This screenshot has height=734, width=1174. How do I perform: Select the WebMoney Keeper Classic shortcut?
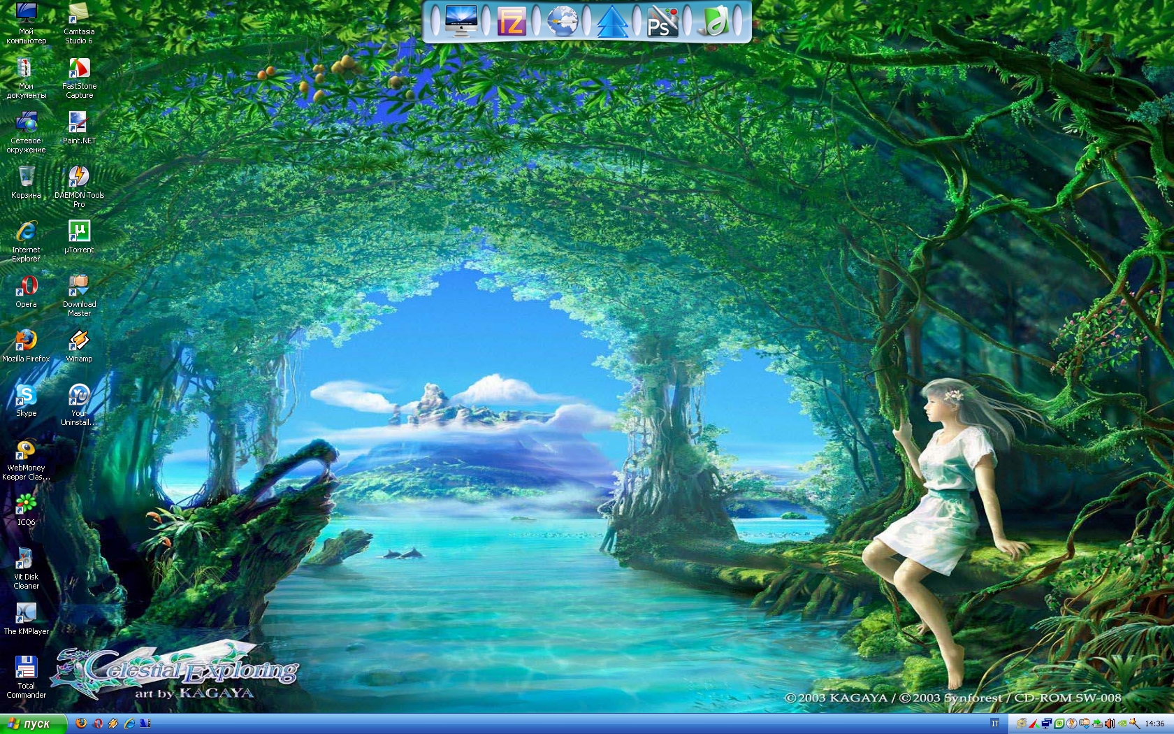click(x=26, y=459)
